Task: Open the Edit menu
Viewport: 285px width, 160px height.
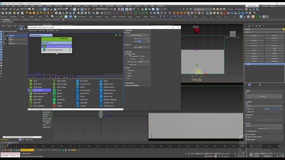Action: tap(8, 6)
